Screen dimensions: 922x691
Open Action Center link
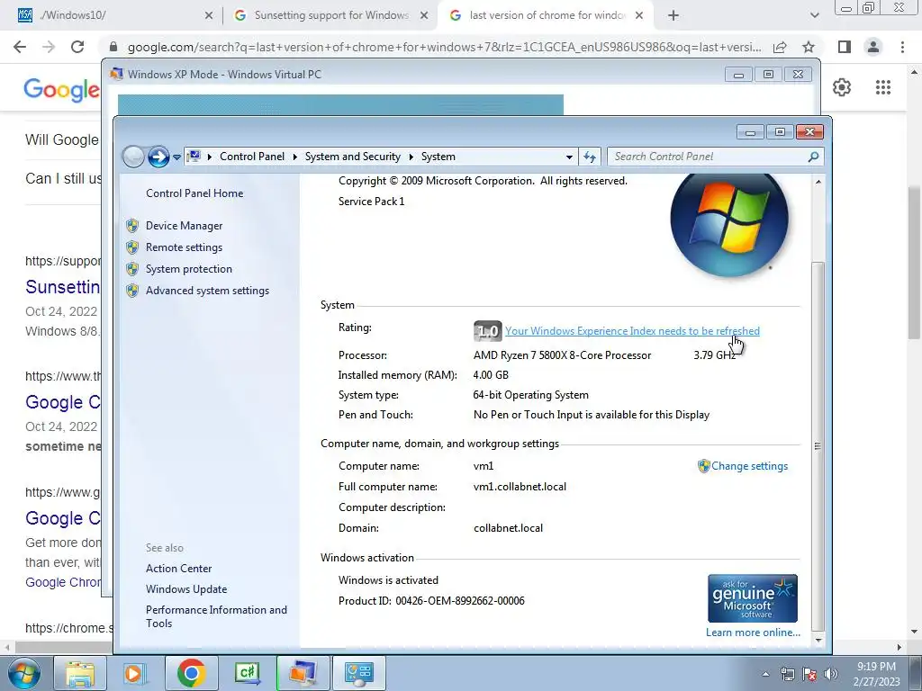(179, 569)
